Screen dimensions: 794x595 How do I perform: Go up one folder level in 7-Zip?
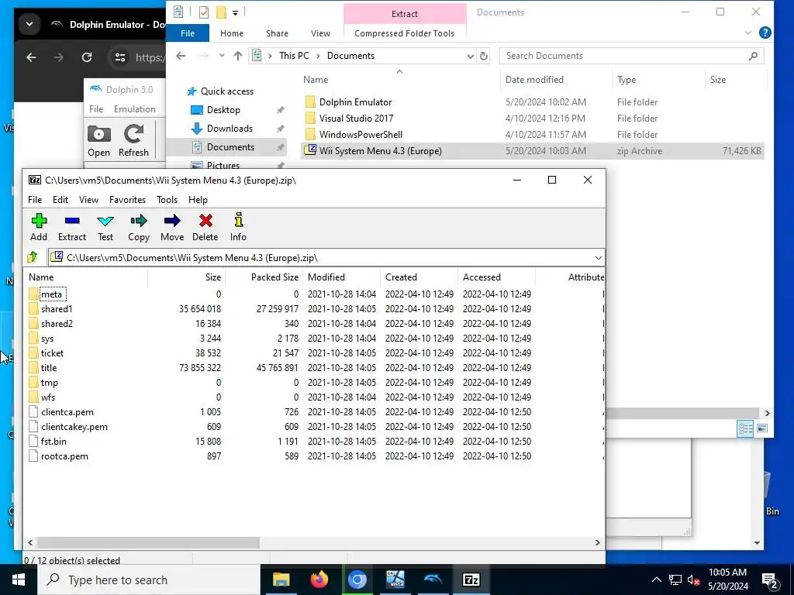tap(33, 257)
